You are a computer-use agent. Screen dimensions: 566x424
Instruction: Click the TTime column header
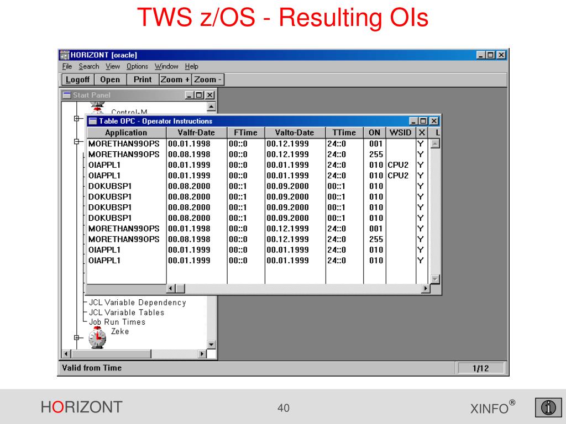pos(344,132)
